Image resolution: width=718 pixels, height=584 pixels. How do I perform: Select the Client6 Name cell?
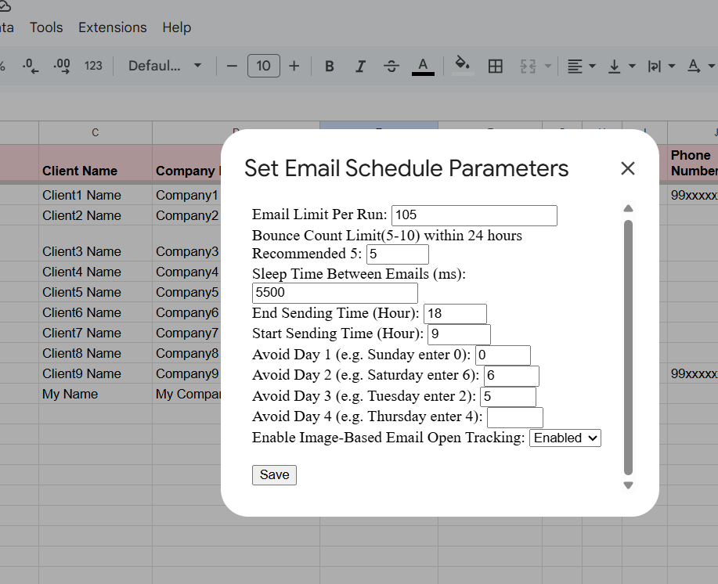(96, 312)
